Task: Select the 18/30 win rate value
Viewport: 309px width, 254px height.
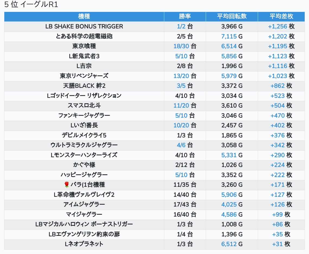Action: tap(181, 46)
